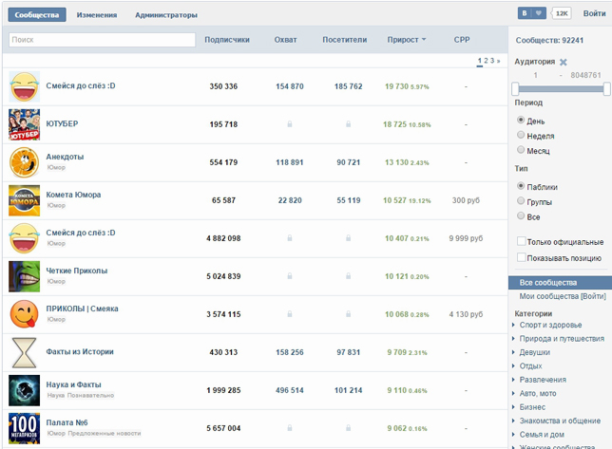Select the Группы type radio button

click(x=521, y=200)
